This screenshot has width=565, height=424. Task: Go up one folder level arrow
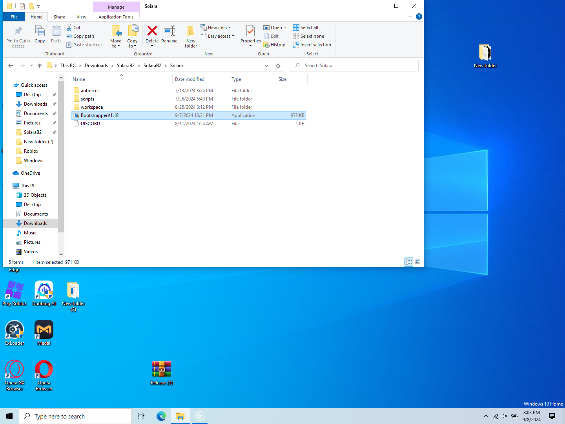[x=40, y=66]
